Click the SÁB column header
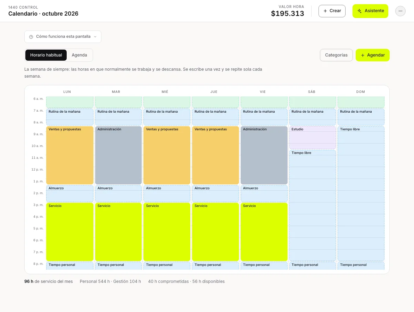The image size is (414, 312). tap(312, 92)
